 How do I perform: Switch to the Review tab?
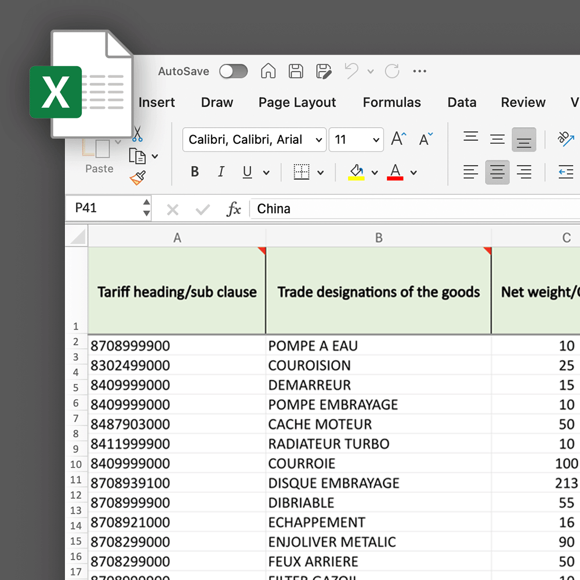click(x=523, y=102)
